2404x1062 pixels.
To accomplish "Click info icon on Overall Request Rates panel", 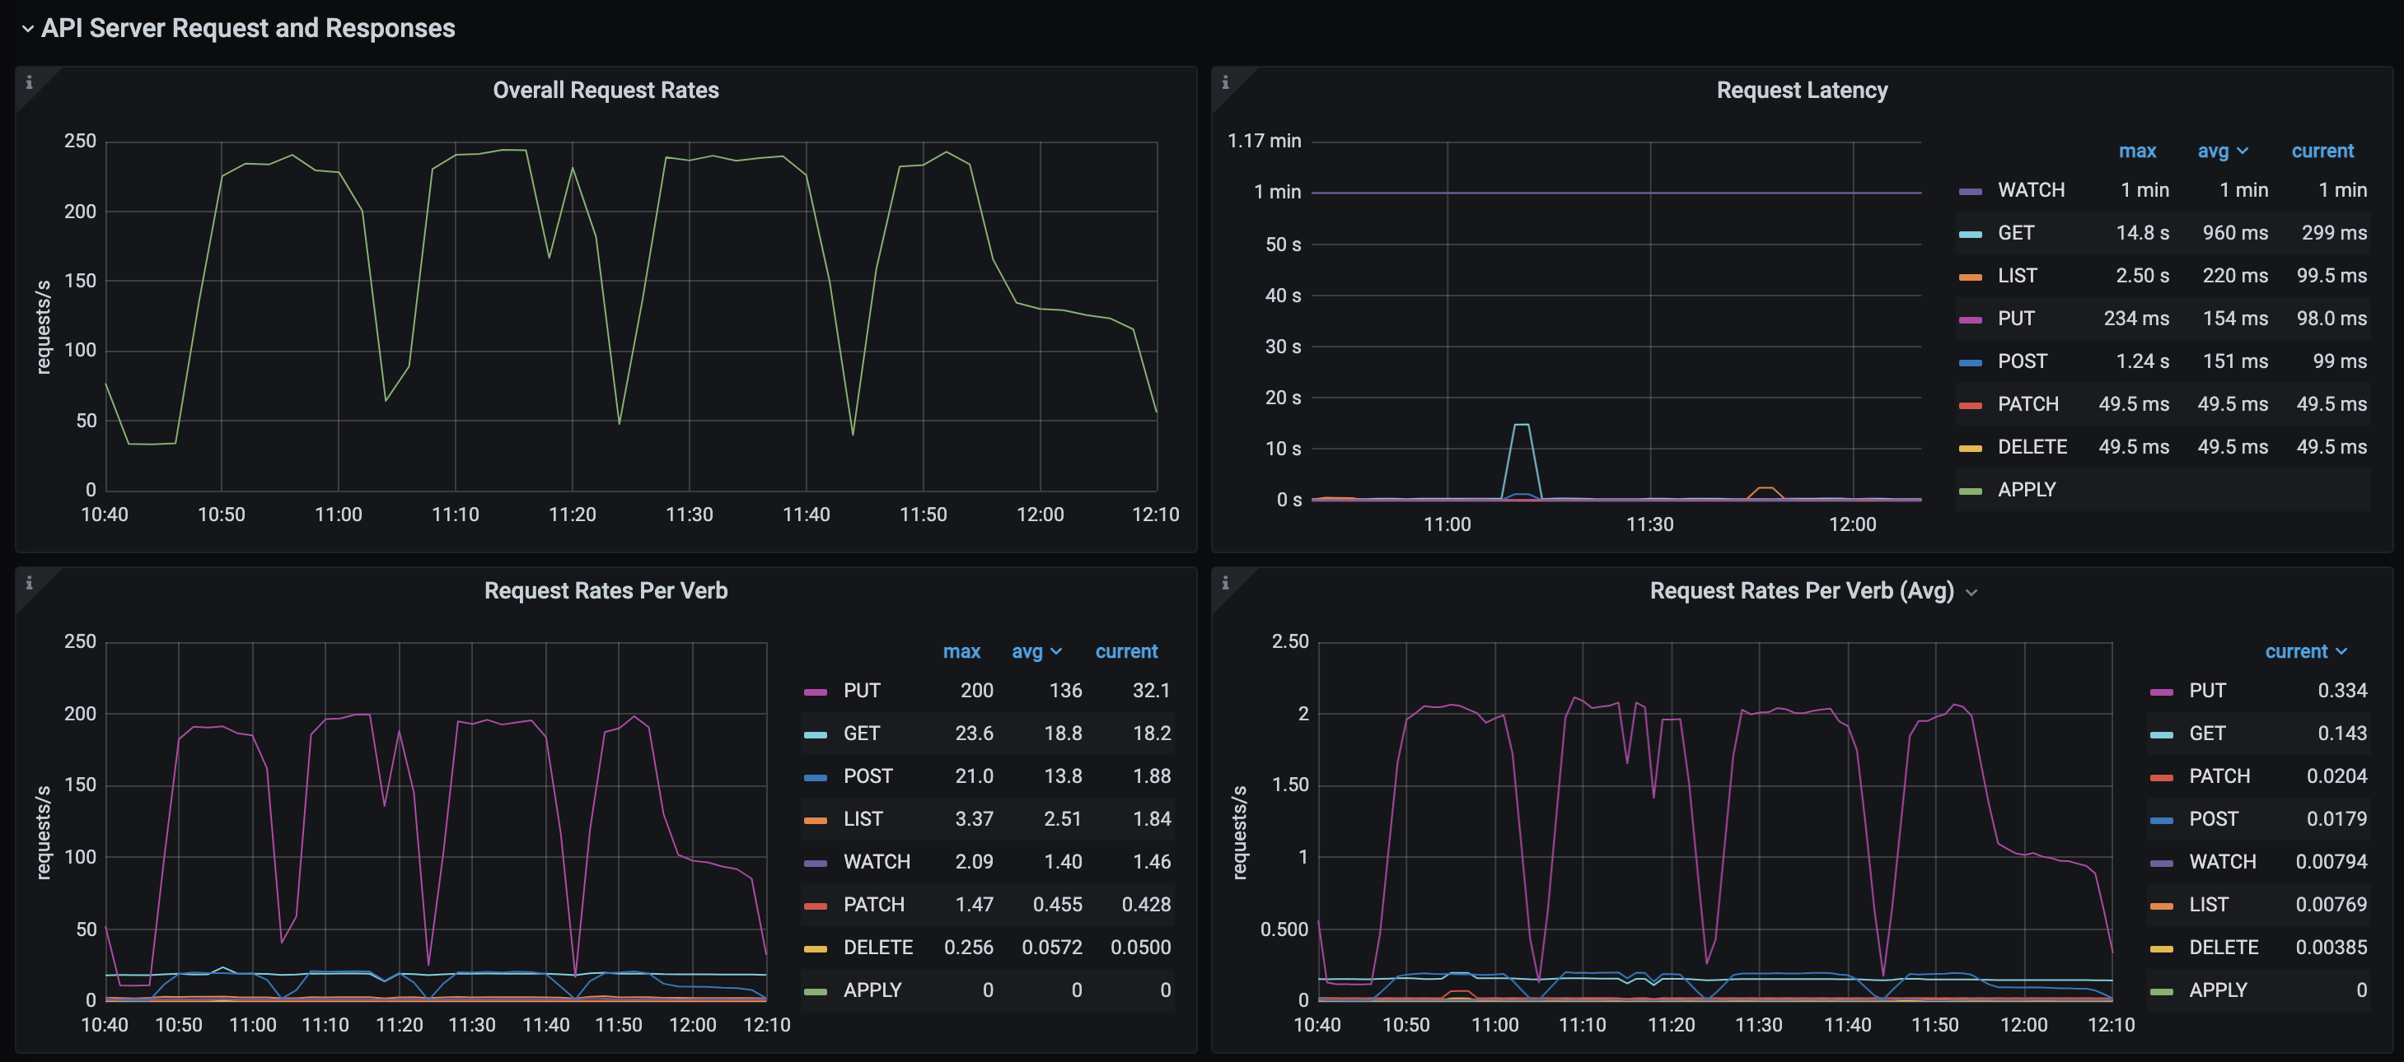I will click(29, 82).
